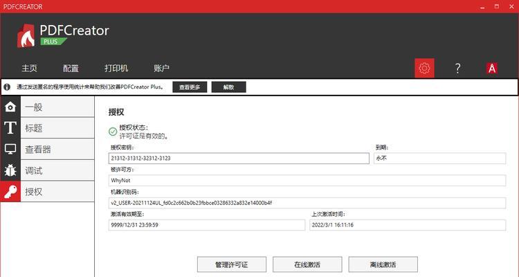Select the key icon for License
Screen dimensions: 519x277
(10, 192)
